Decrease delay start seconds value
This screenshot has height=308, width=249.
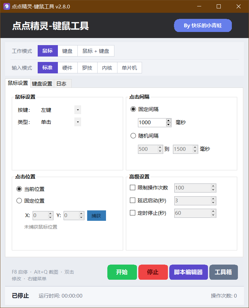[x=213, y=203]
